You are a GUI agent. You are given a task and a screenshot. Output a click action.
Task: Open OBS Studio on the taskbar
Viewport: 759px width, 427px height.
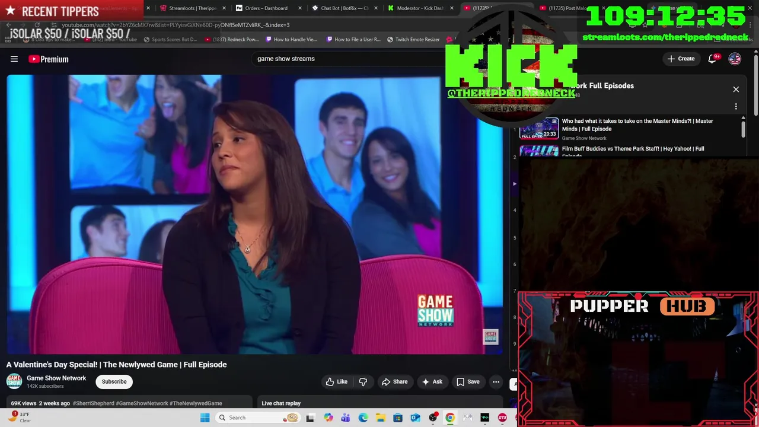click(433, 418)
